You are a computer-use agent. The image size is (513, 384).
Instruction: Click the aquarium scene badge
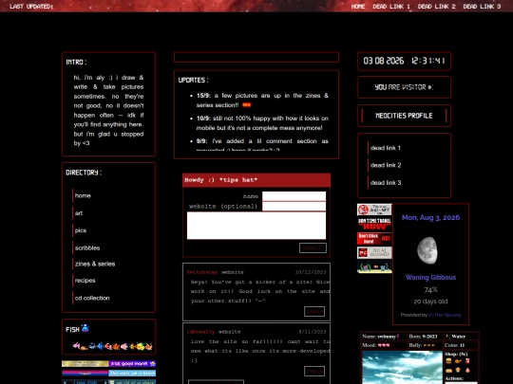point(374,267)
